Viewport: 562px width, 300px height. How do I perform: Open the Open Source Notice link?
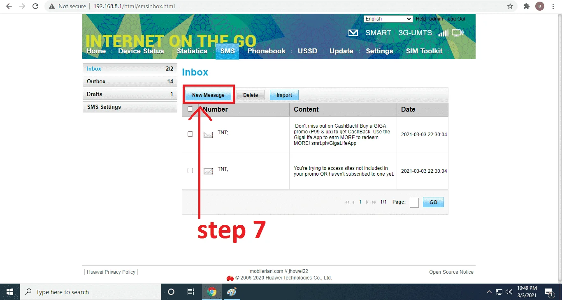pos(451,272)
